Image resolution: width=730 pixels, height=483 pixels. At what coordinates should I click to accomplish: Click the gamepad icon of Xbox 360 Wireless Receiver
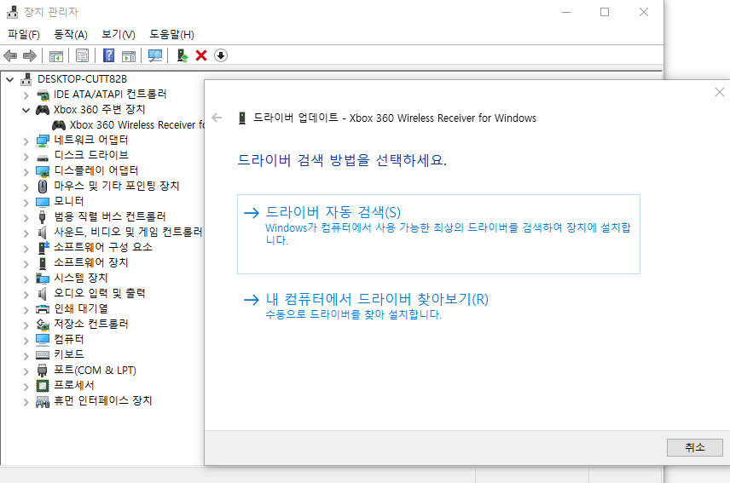(59, 125)
